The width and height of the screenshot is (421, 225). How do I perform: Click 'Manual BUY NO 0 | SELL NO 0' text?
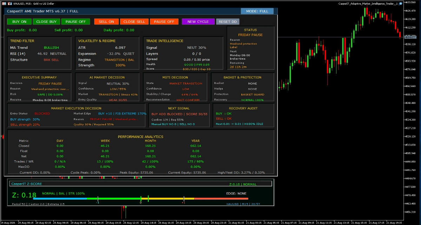[173, 124]
